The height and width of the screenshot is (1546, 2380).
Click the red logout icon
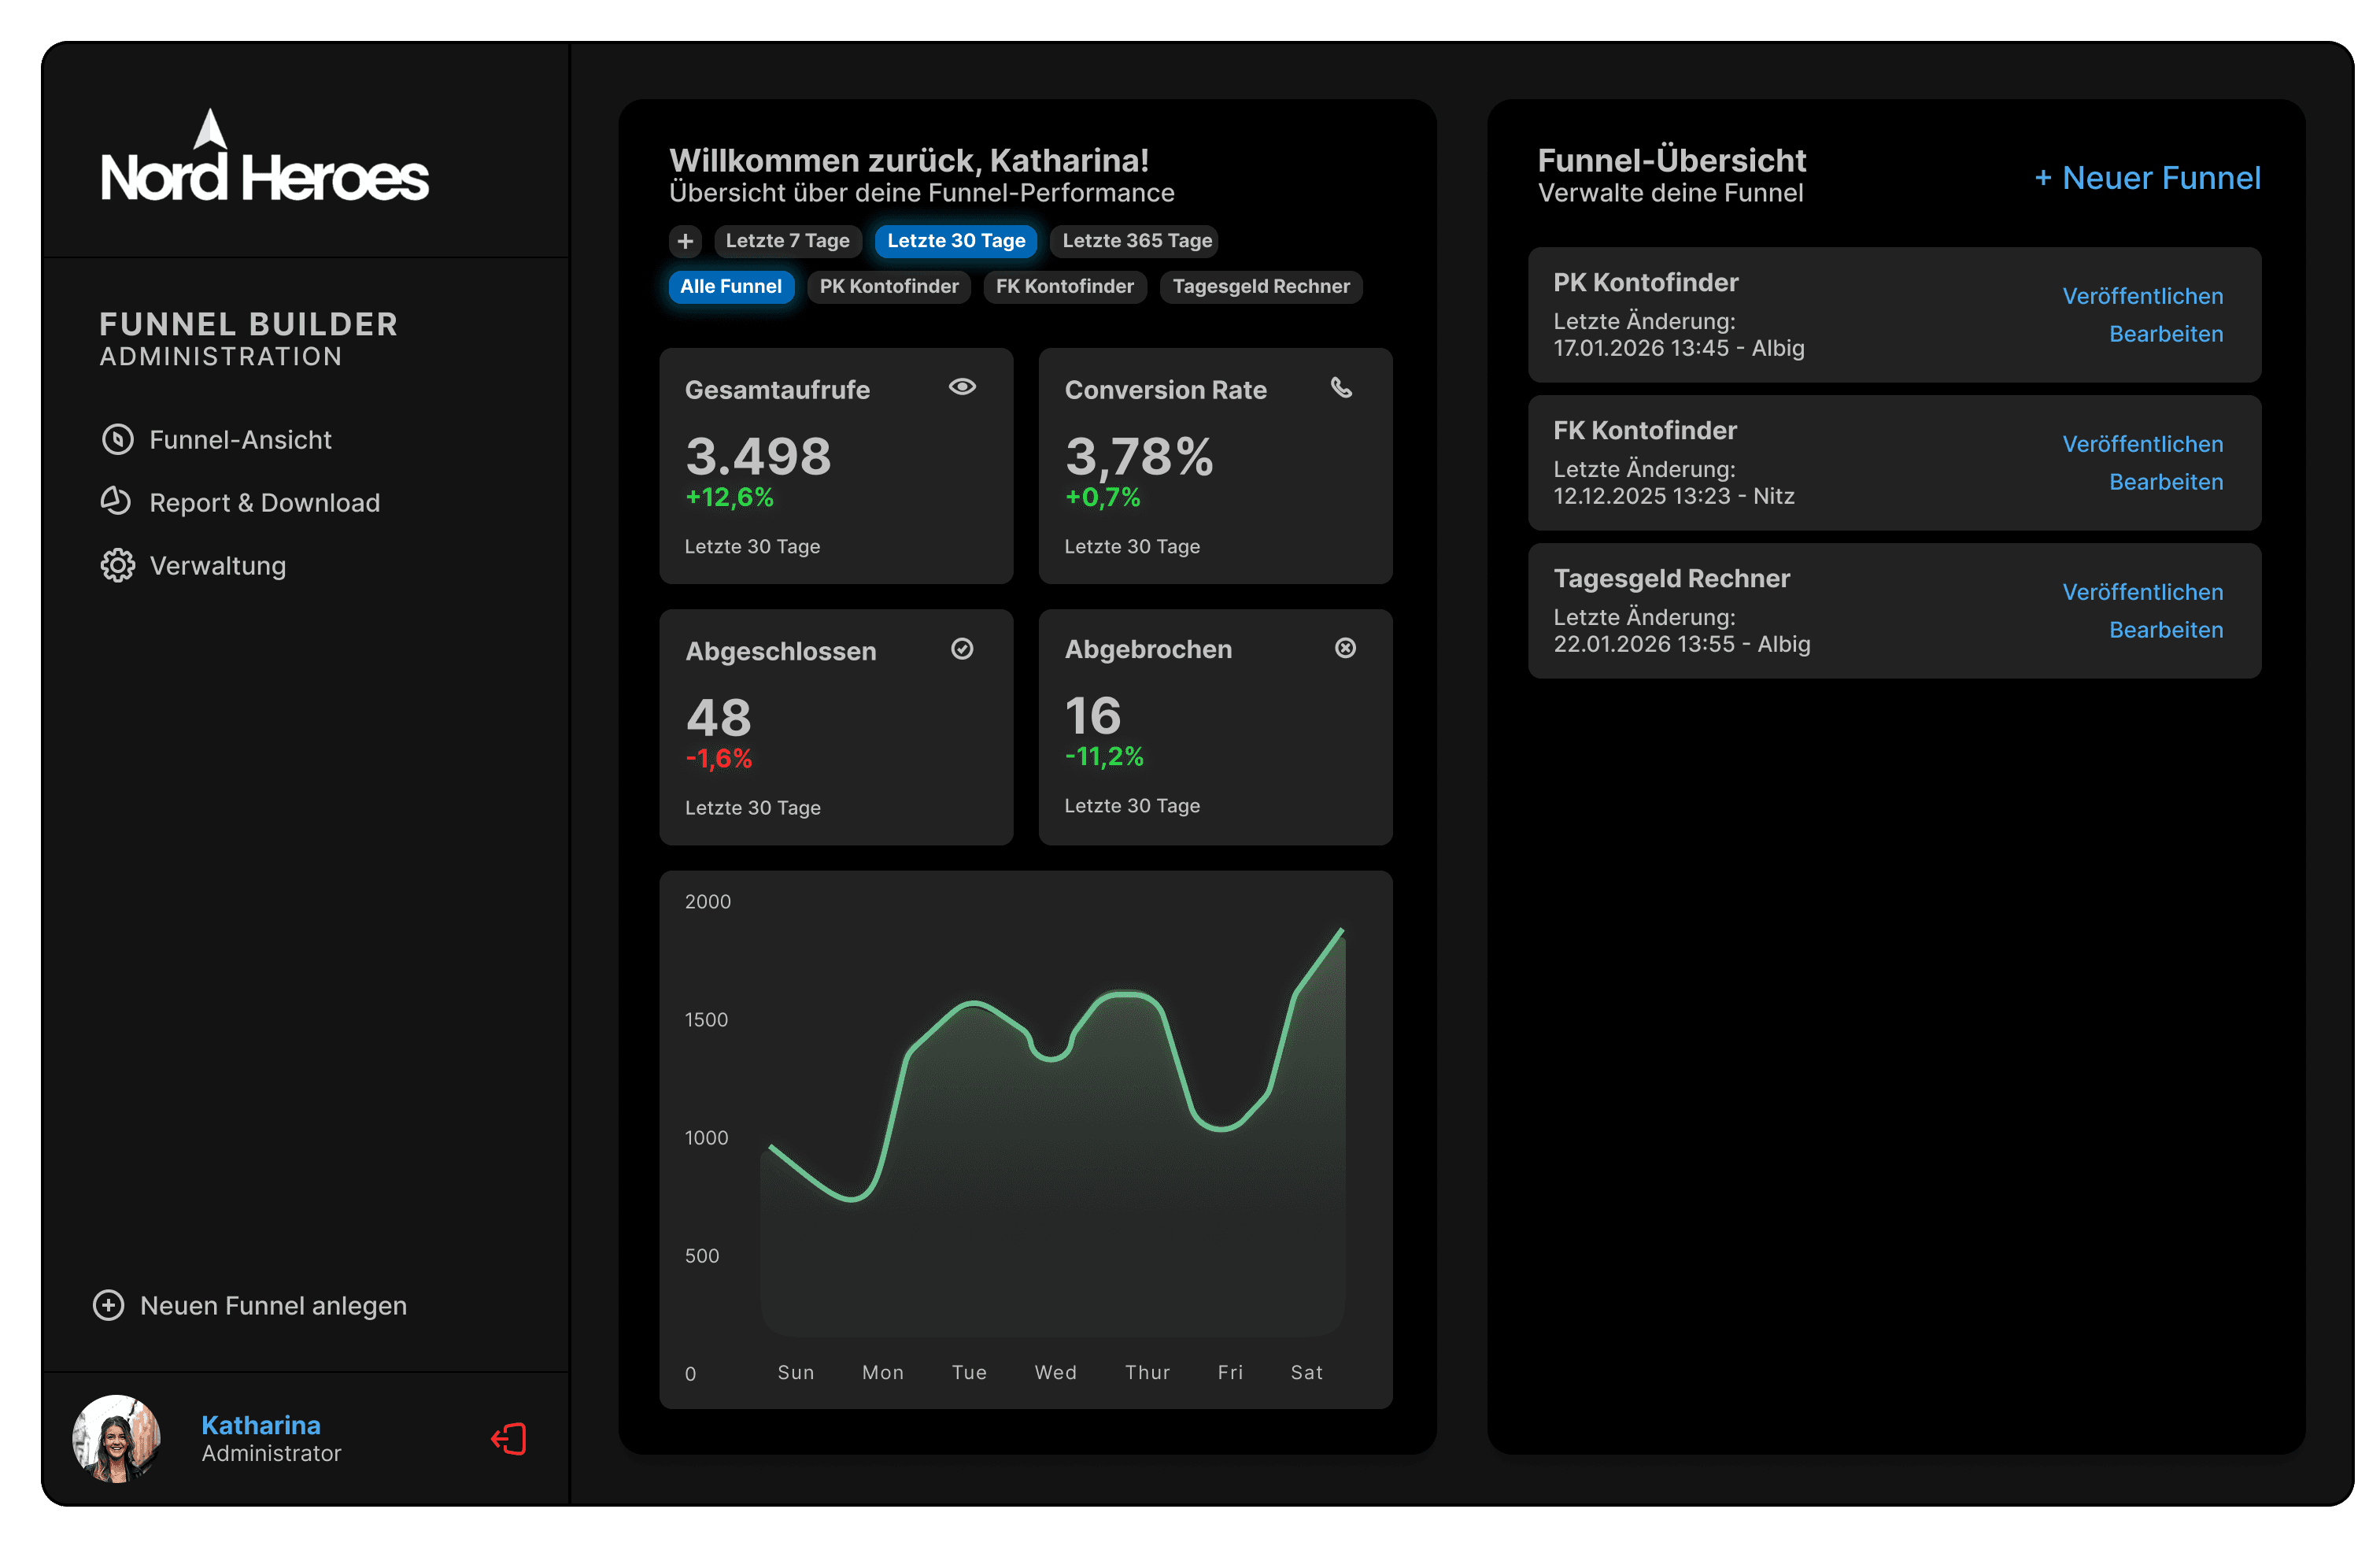[x=509, y=1439]
